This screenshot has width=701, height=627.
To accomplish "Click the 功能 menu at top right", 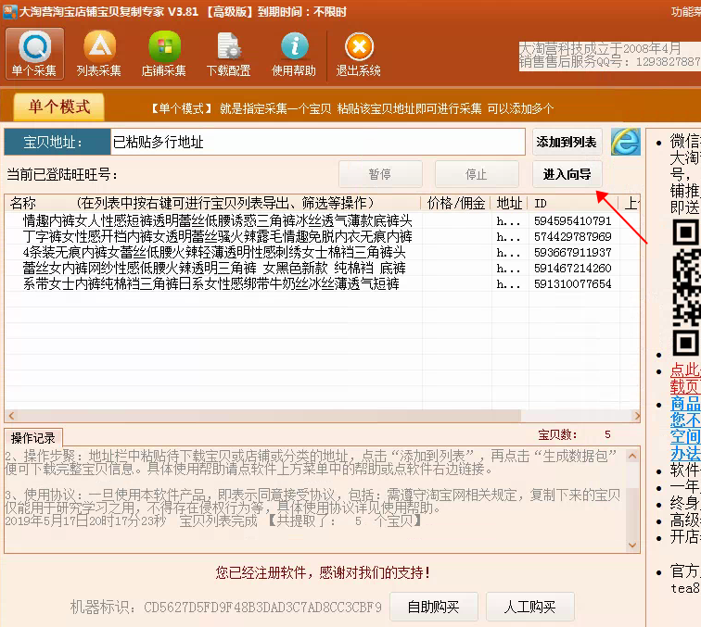I will tap(685, 12).
